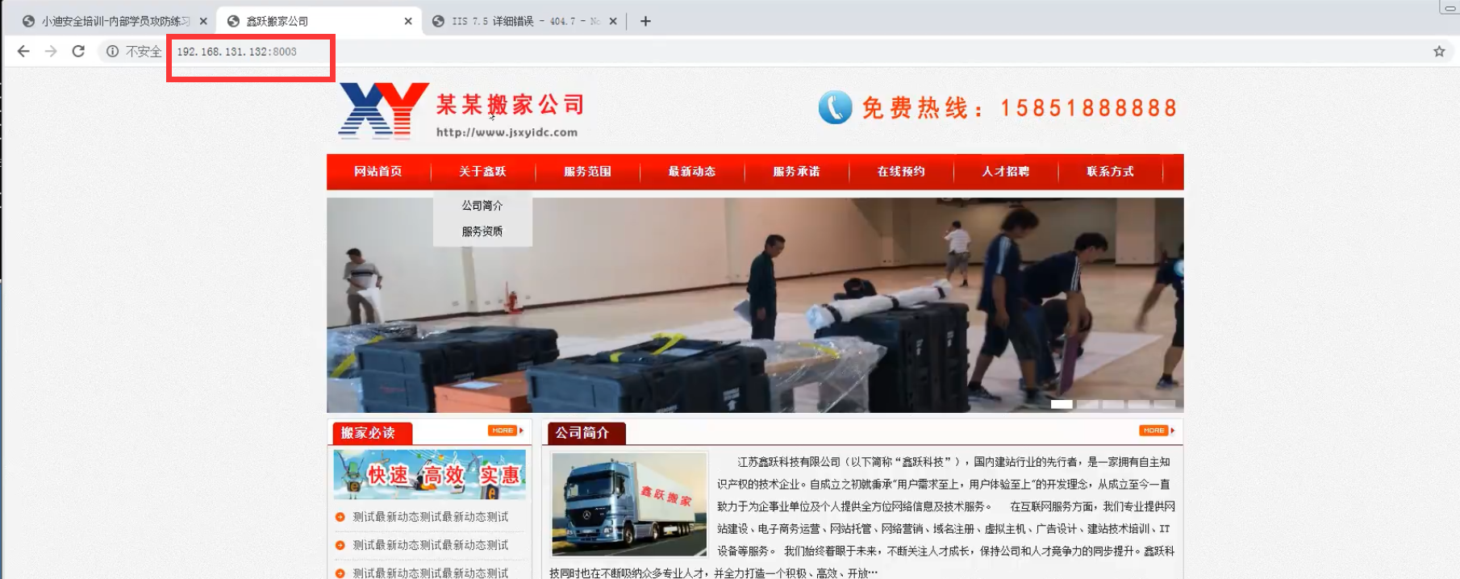Click the browser forward arrow
1460x579 pixels.
(x=51, y=52)
